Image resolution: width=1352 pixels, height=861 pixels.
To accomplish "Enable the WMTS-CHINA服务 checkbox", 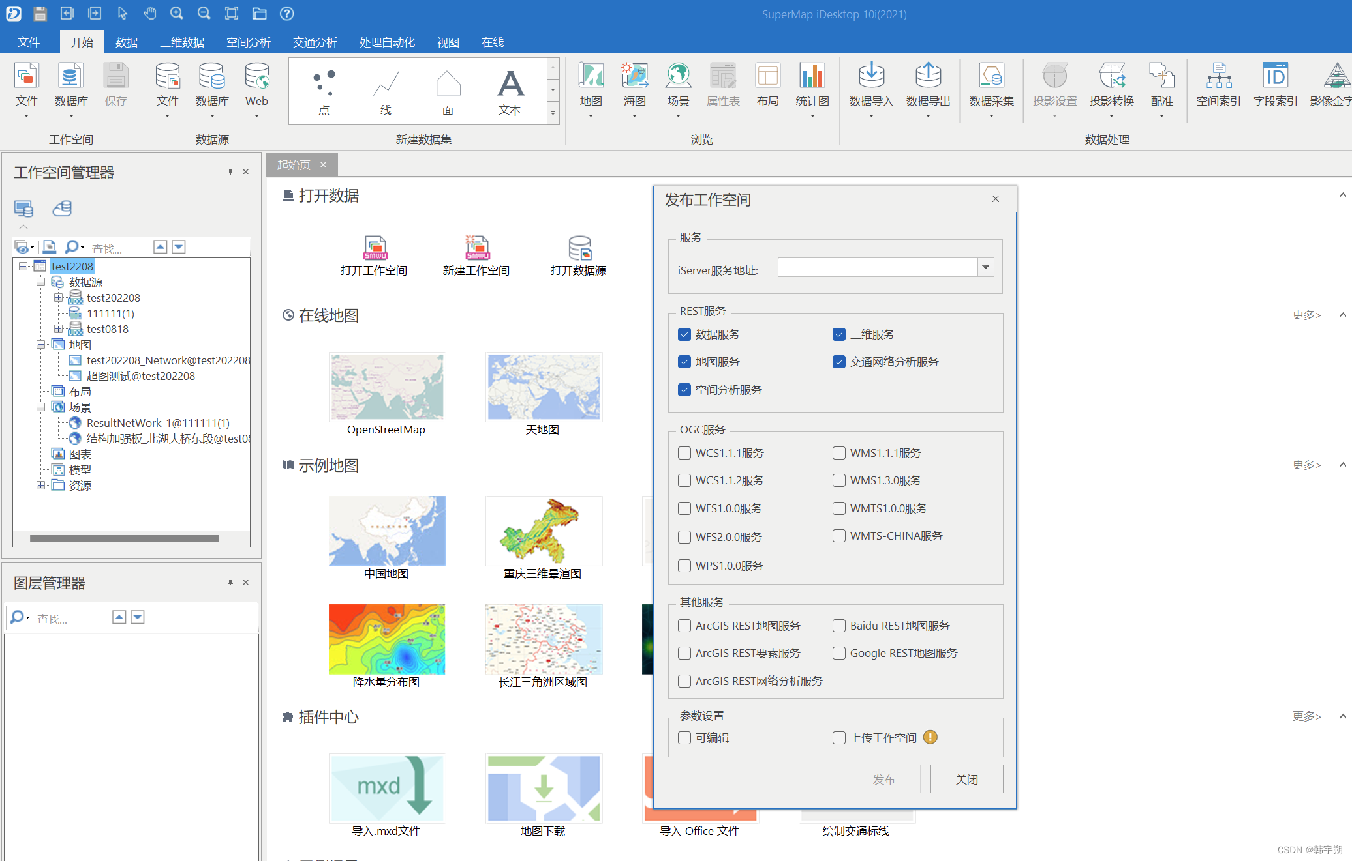I will coord(839,536).
